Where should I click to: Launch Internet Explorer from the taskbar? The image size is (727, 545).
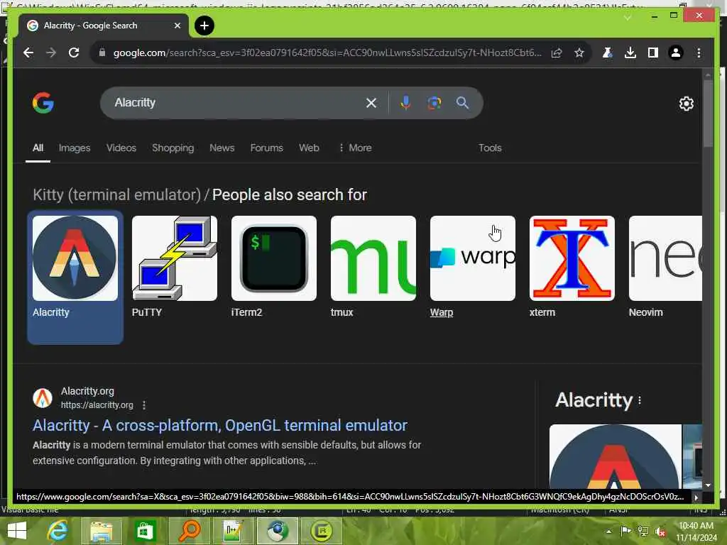58,531
